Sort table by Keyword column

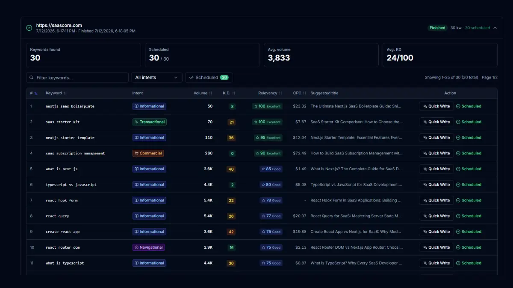56,93
